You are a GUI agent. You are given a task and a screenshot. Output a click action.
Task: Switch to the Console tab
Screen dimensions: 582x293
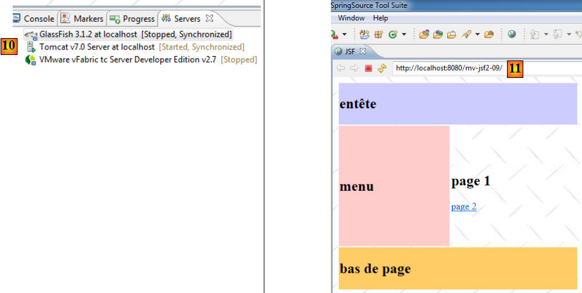coord(34,19)
